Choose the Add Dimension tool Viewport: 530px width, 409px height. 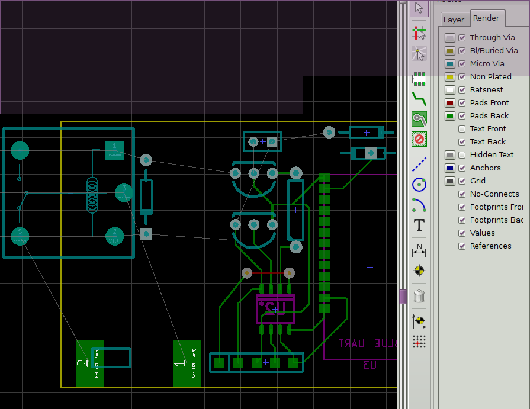(419, 250)
